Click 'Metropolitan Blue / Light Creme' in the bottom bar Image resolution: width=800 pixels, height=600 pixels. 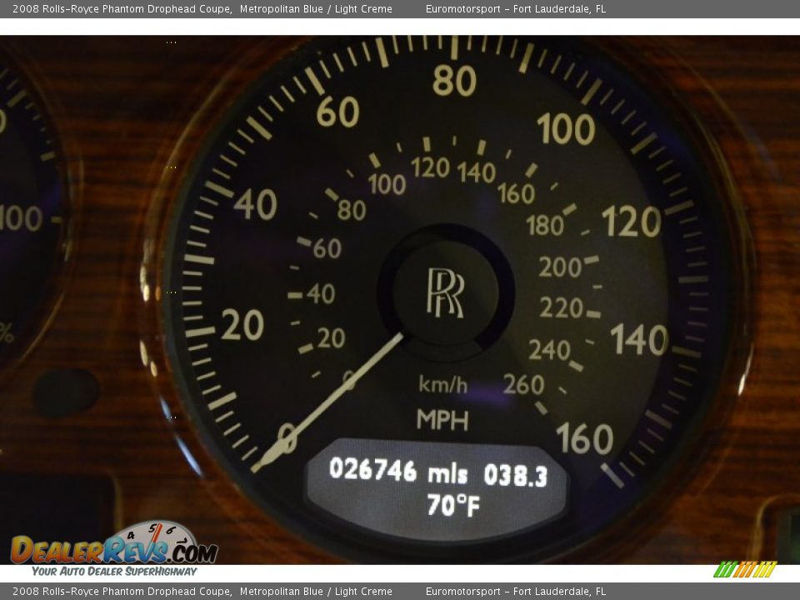[x=316, y=592]
